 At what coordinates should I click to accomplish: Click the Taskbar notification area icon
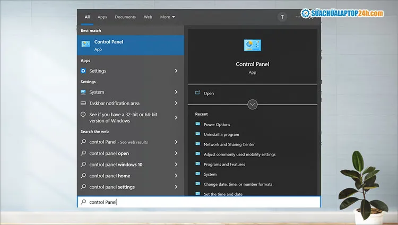tap(83, 103)
